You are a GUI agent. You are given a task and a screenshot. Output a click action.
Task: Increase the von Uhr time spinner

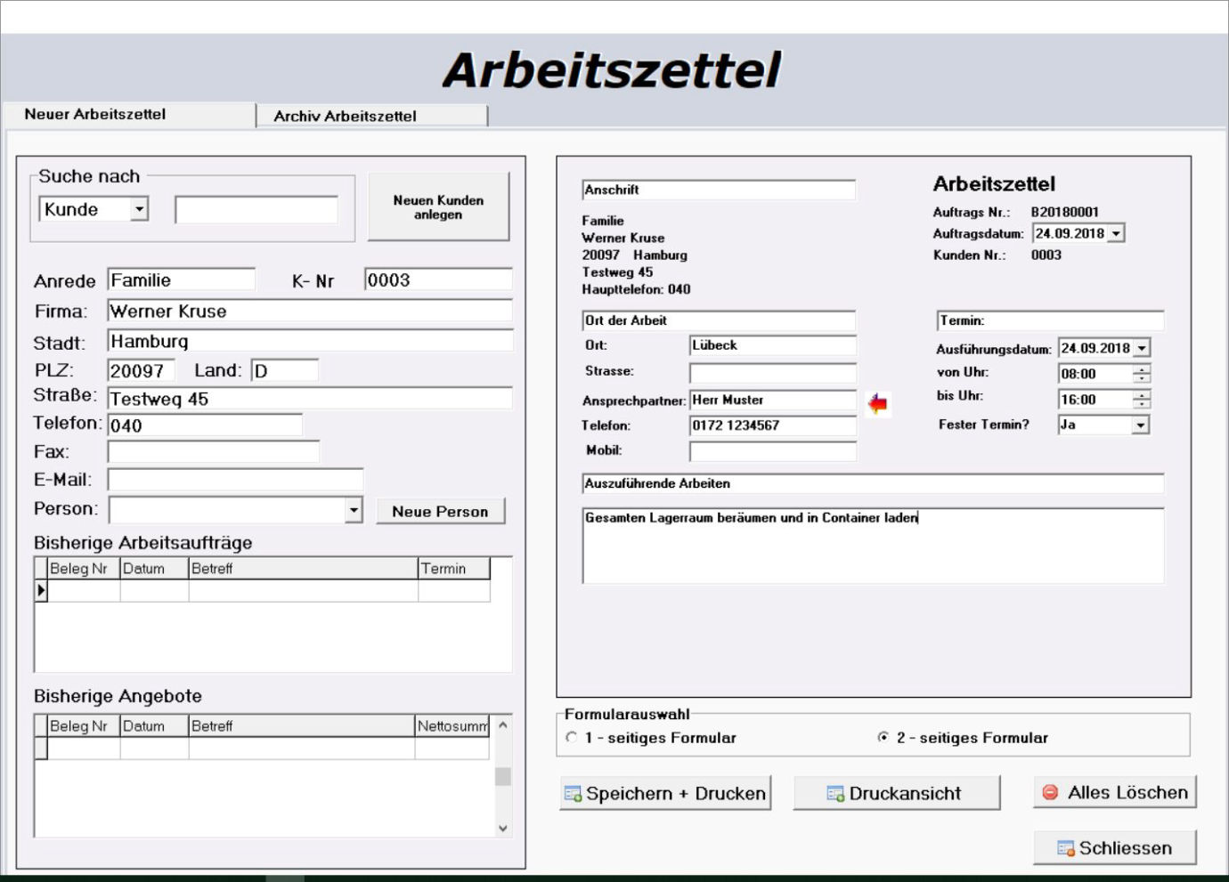1142,369
